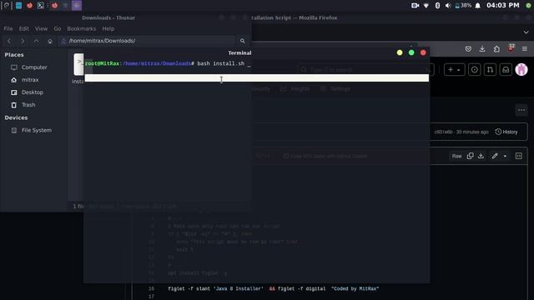Click the Terminal green maximize button
534x300 pixels.
coord(411,52)
